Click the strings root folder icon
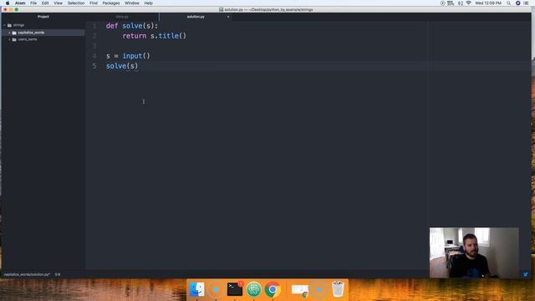Image resolution: width=535 pixels, height=301 pixels. [x=9, y=25]
